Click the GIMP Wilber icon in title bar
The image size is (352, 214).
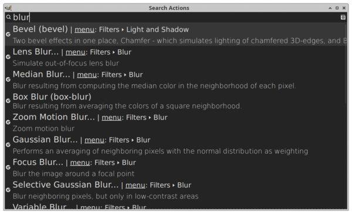pyautogui.click(x=8, y=8)
